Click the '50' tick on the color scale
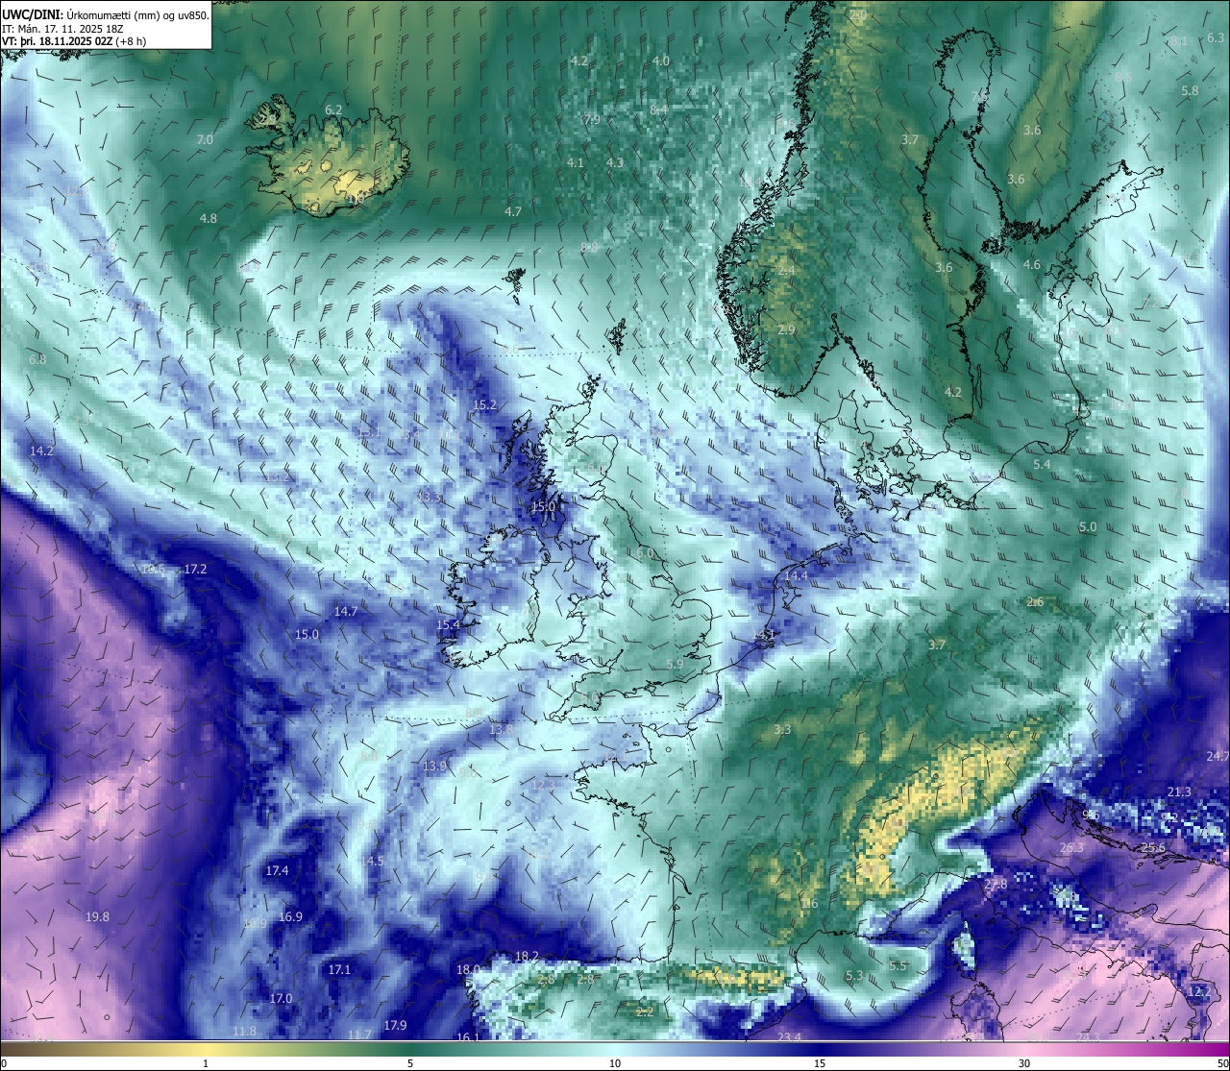 [x=1222, y=1063]
